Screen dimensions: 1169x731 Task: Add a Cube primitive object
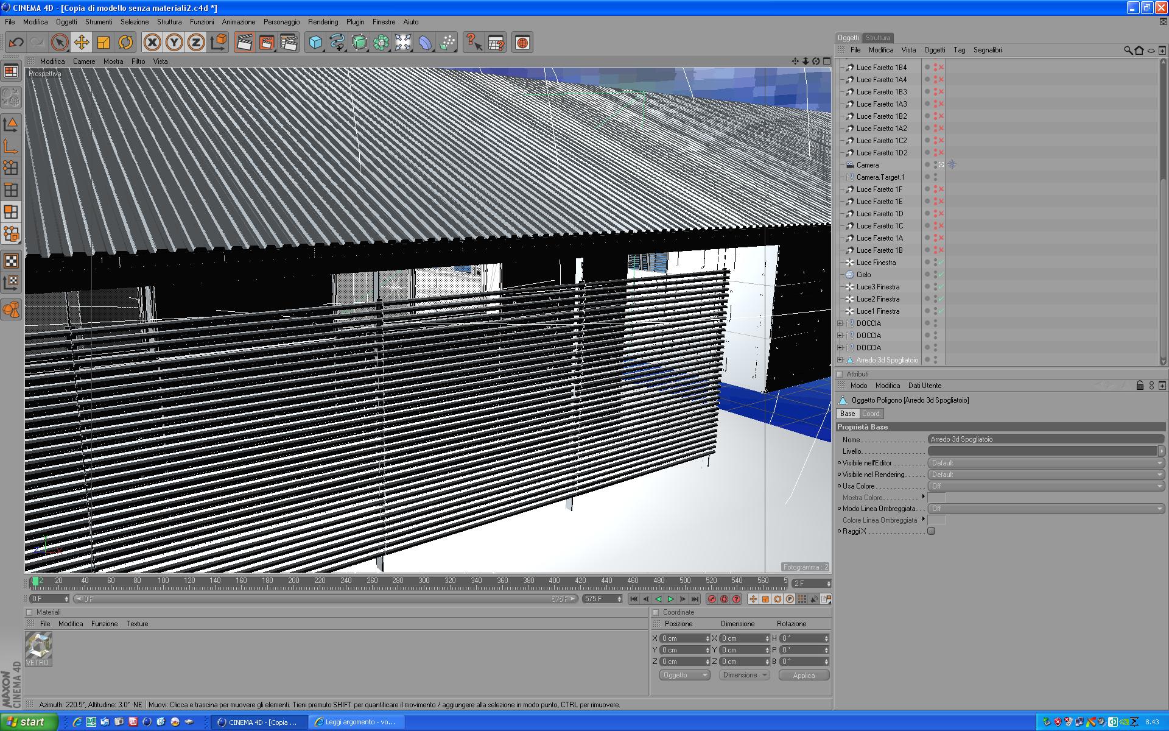[315, 43]
